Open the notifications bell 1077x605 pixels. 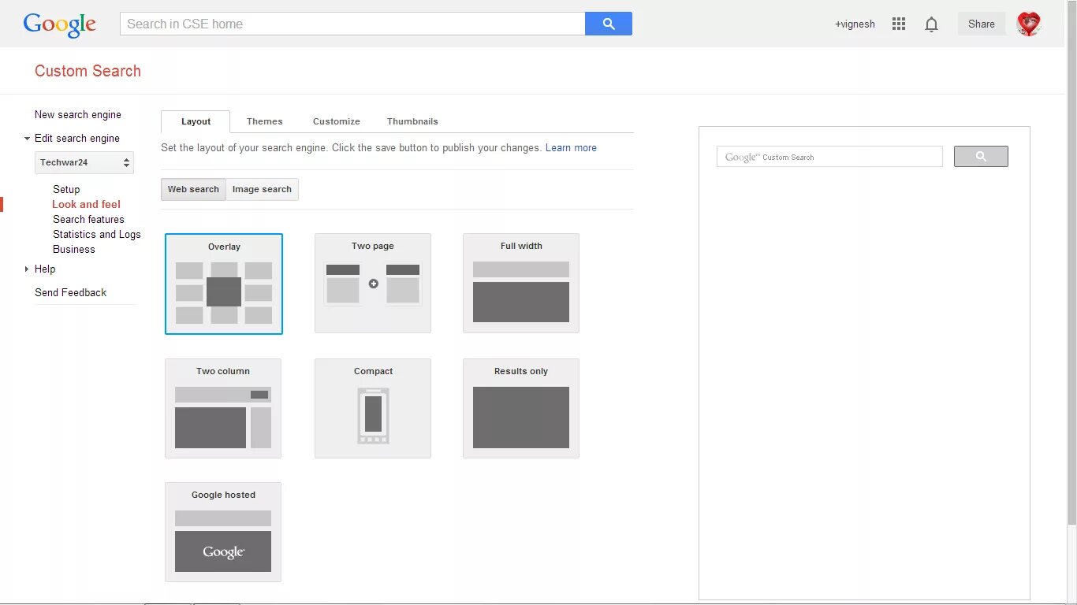tap(931, 24)
